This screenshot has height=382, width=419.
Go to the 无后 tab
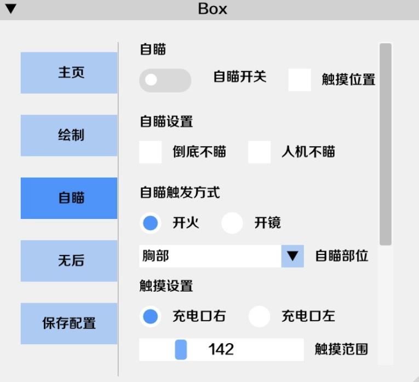[69, 261]
